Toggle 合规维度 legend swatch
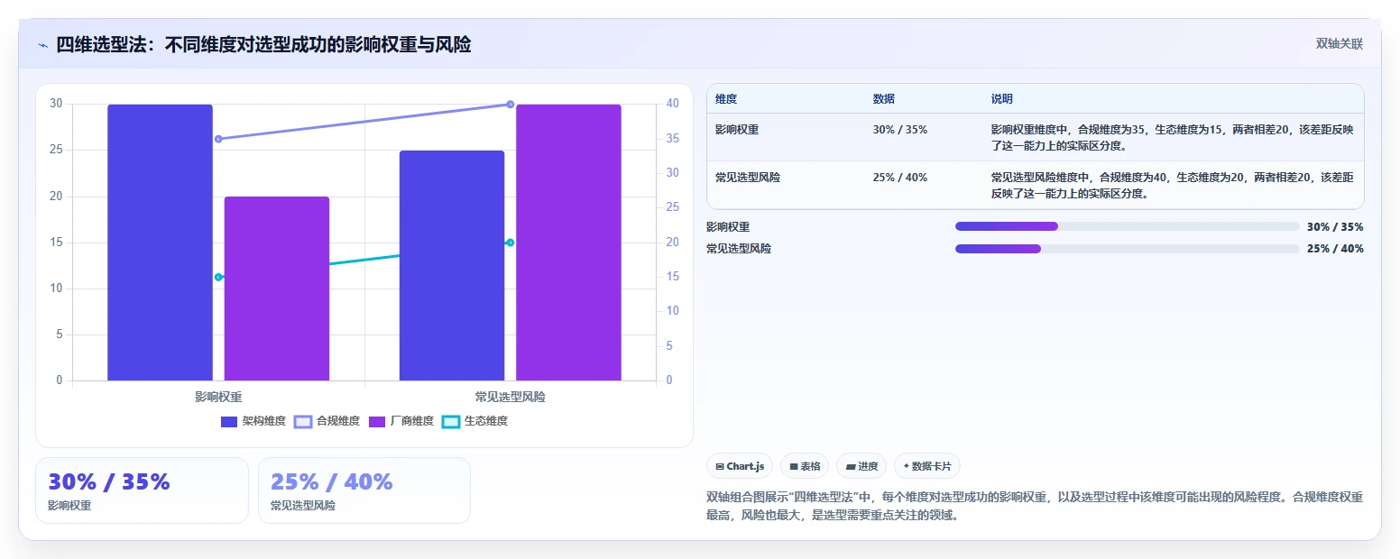The width and height of the screenshot is (1400, 559). click(x=303, y=421)
